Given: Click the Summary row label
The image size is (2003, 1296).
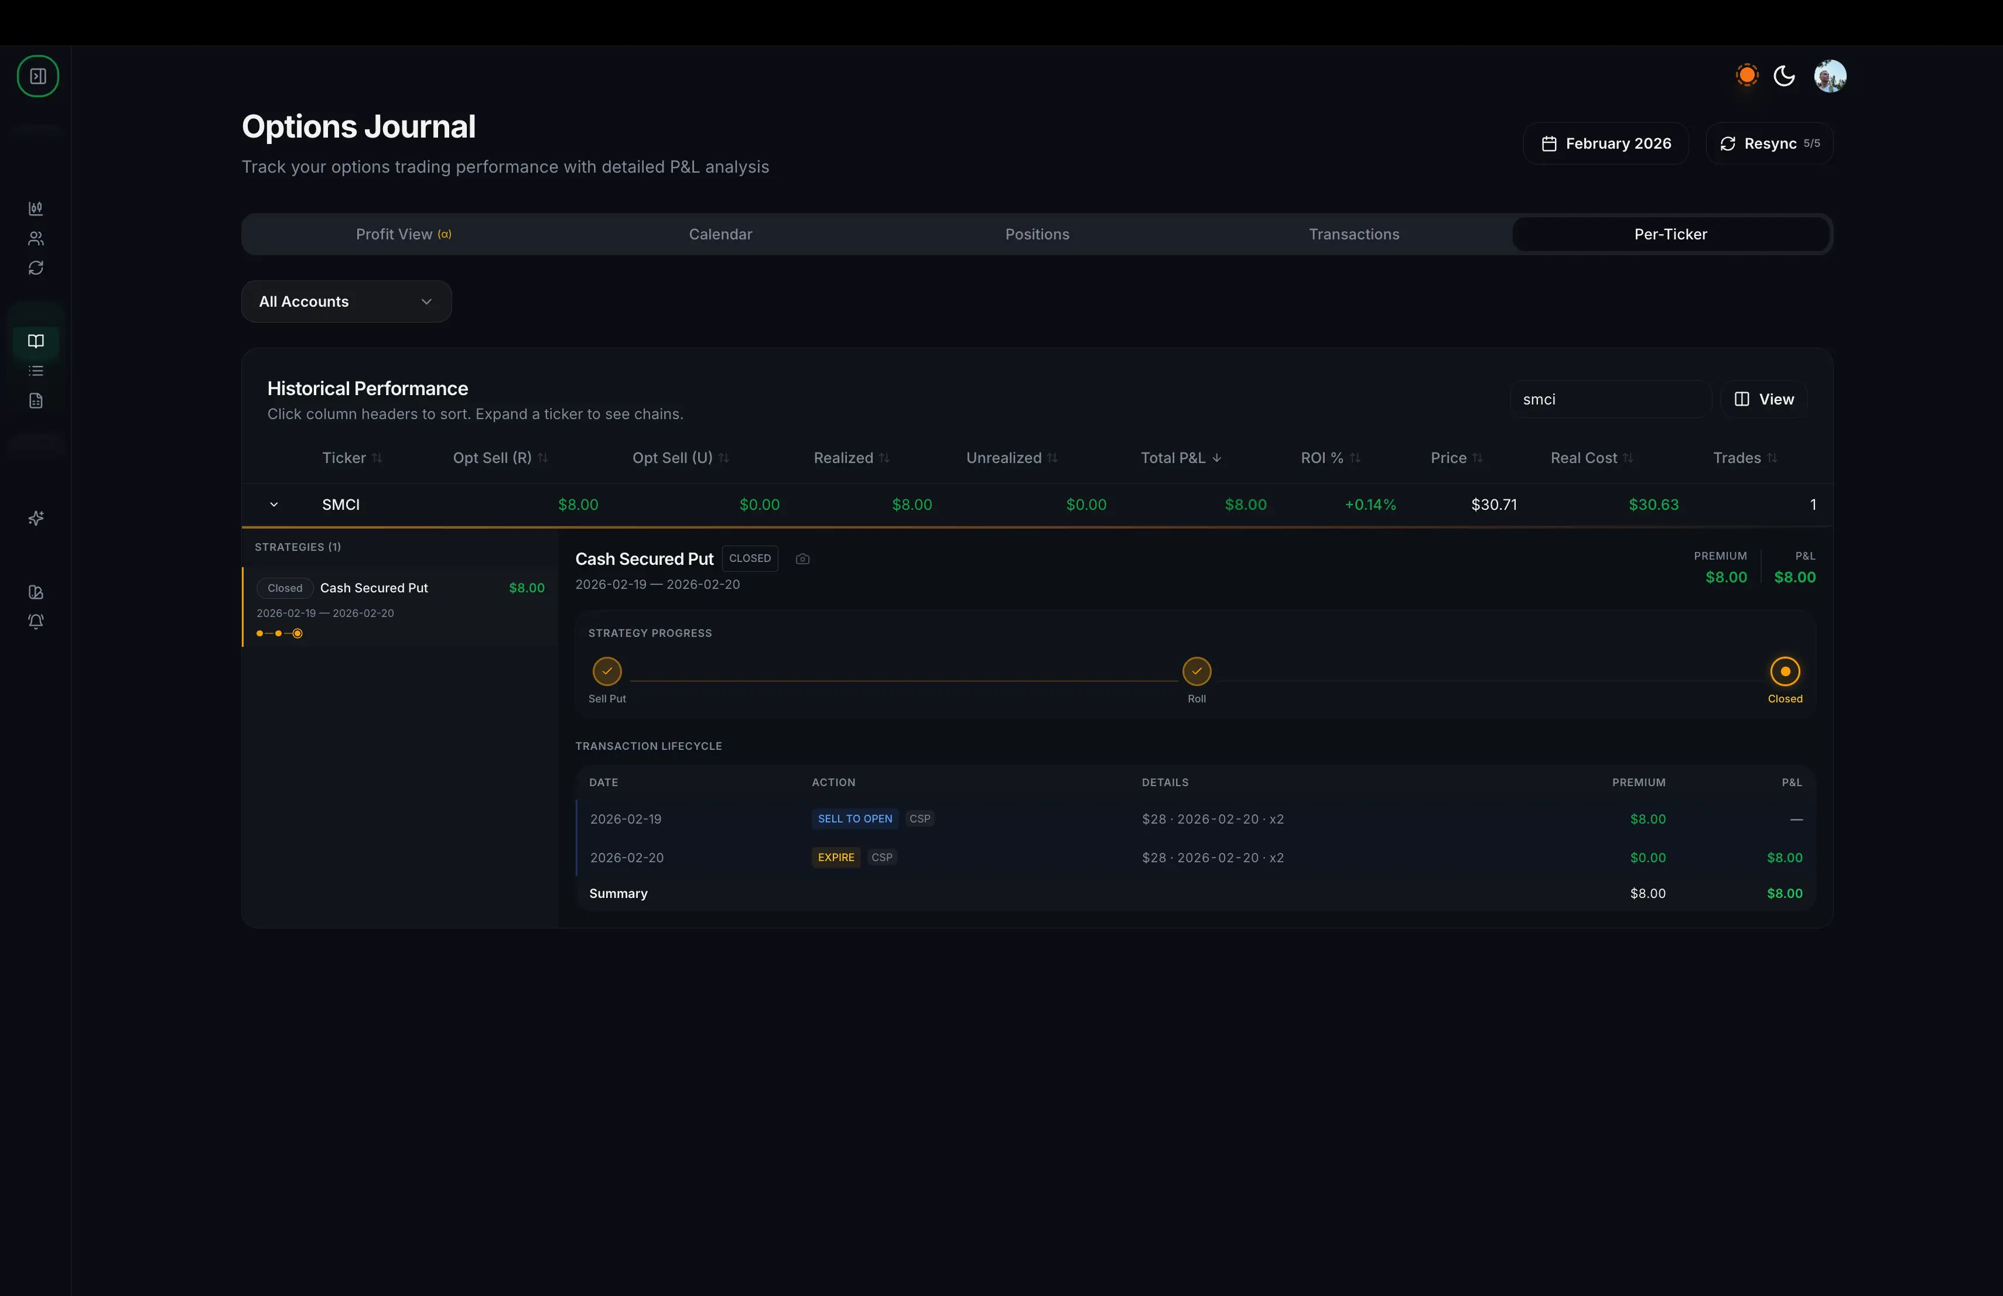Looking at the screenshot, I should click(618, 894).
